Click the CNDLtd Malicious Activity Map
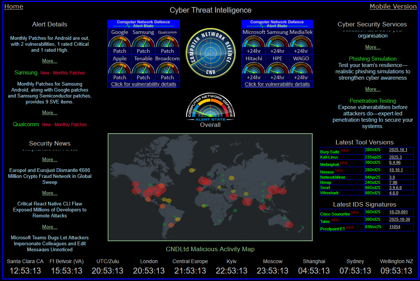The width and height of the screenshot is (420, 281). click(210, 187)
